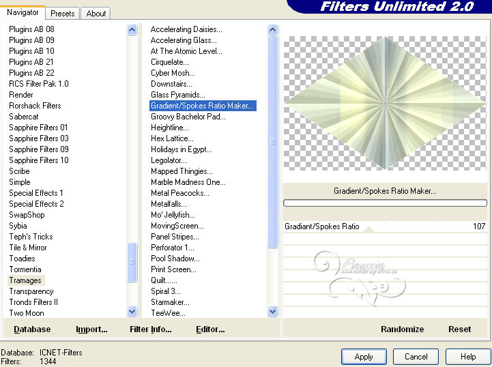Choose Panel Stripes... filter
This screenshot has width=492, height=367.
[175, 237]
